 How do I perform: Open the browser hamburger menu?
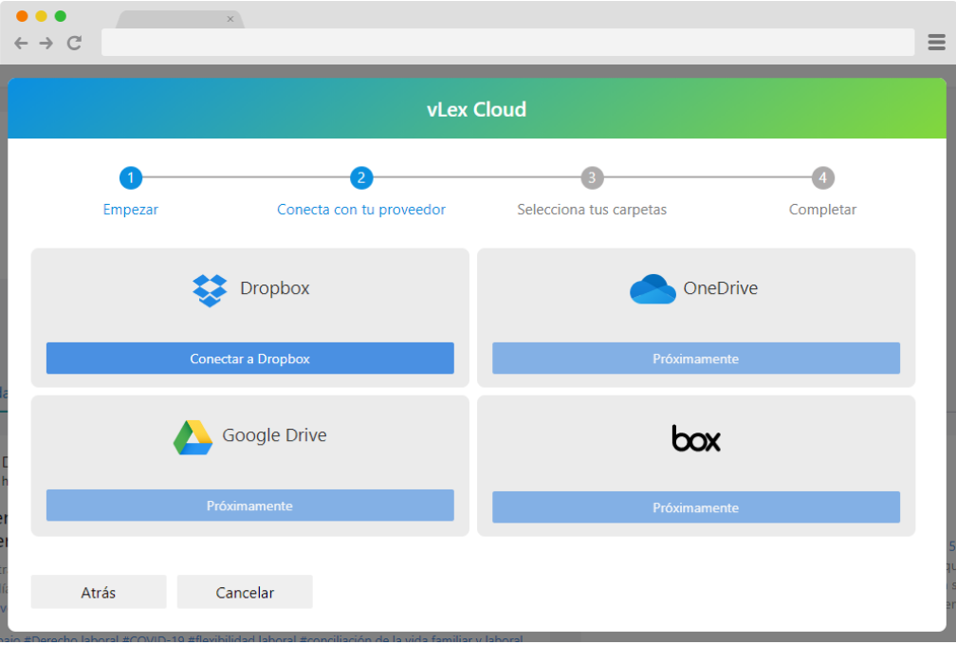point(936,42)
